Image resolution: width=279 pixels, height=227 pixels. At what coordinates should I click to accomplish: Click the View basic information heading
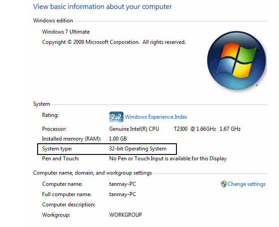click(x=103, y=7)
